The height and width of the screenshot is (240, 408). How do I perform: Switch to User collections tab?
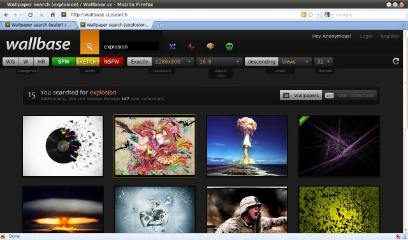(x=349, y=95)
